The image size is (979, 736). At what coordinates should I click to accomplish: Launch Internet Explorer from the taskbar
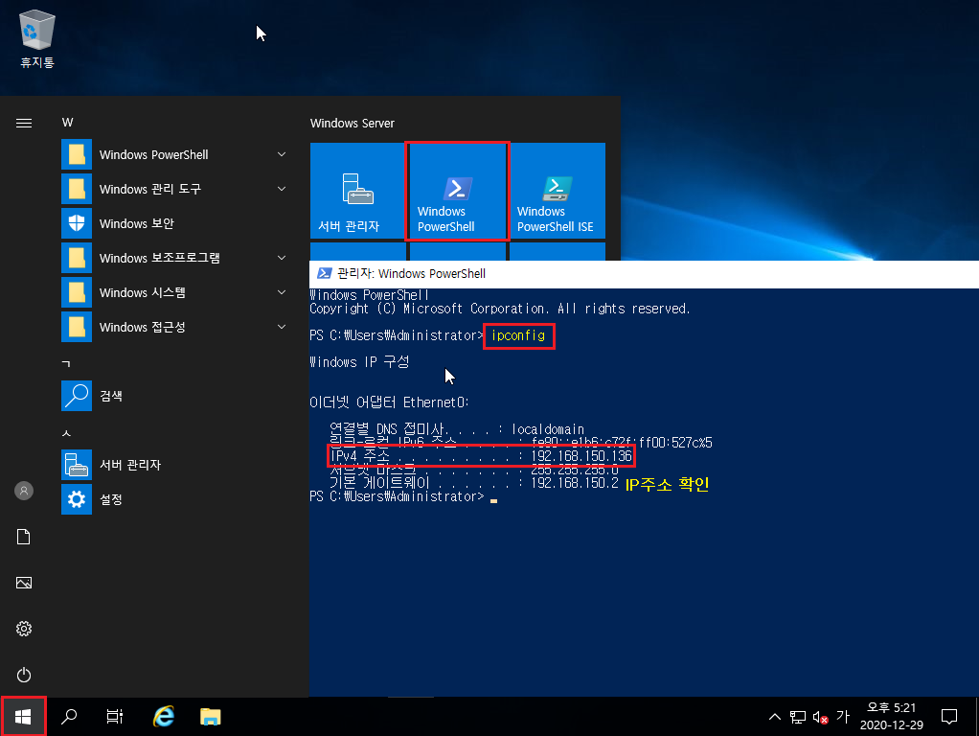pos(164,717)
